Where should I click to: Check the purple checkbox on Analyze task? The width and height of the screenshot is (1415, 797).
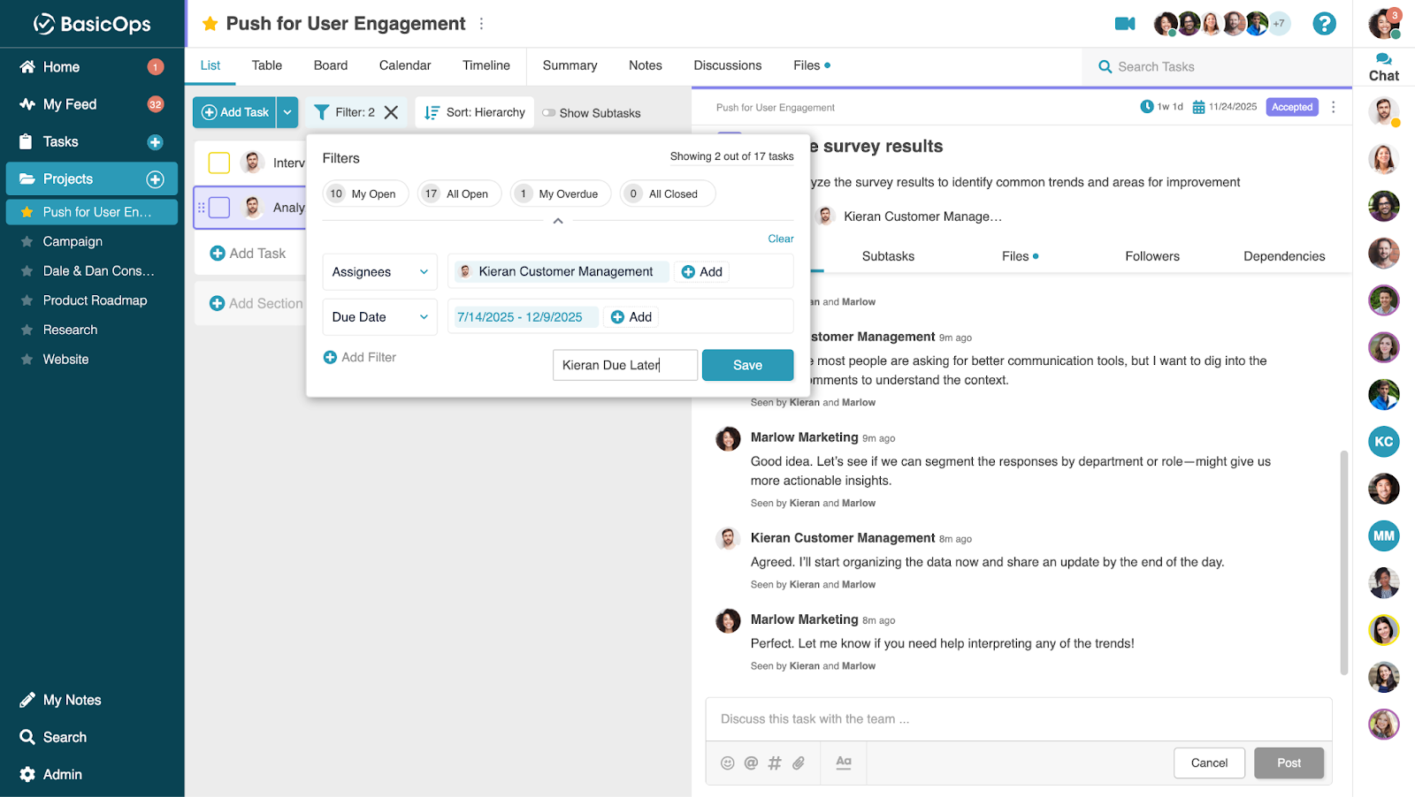coord(219,208)
